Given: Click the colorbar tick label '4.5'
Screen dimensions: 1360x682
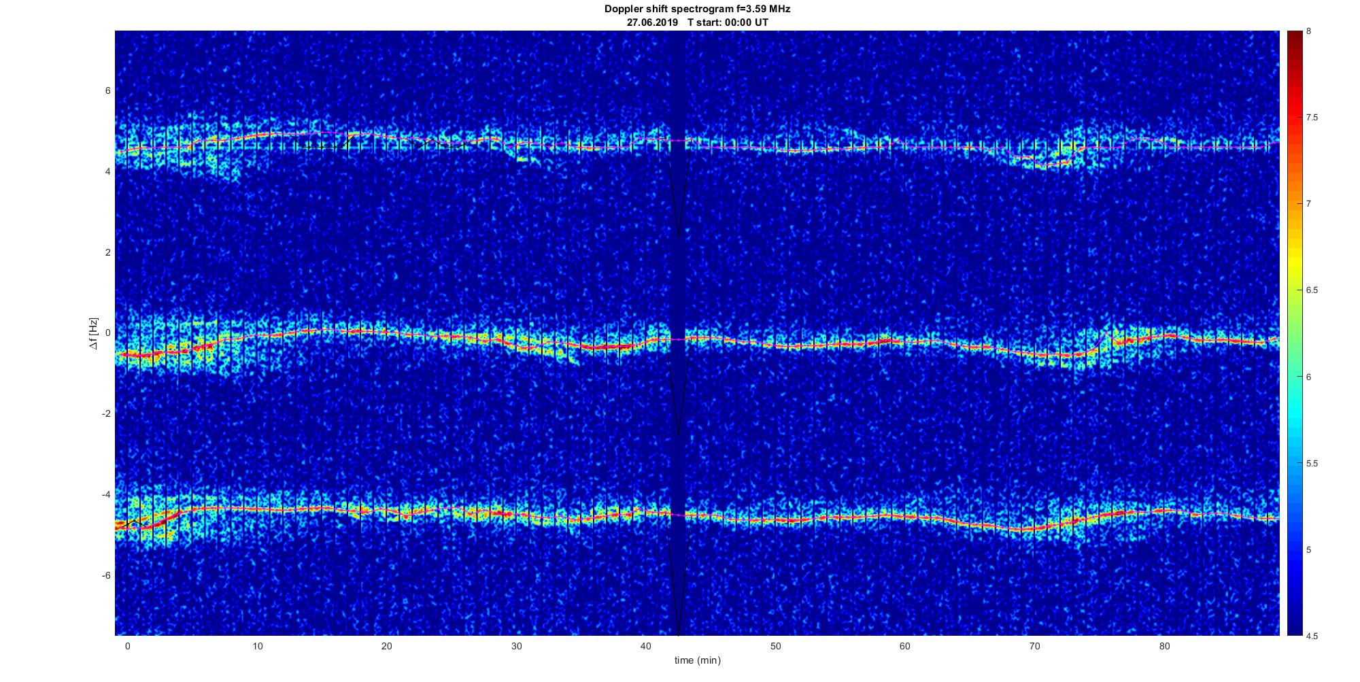Looking at the screenshot, I should pyautogui.click(x=1312, y=636).
